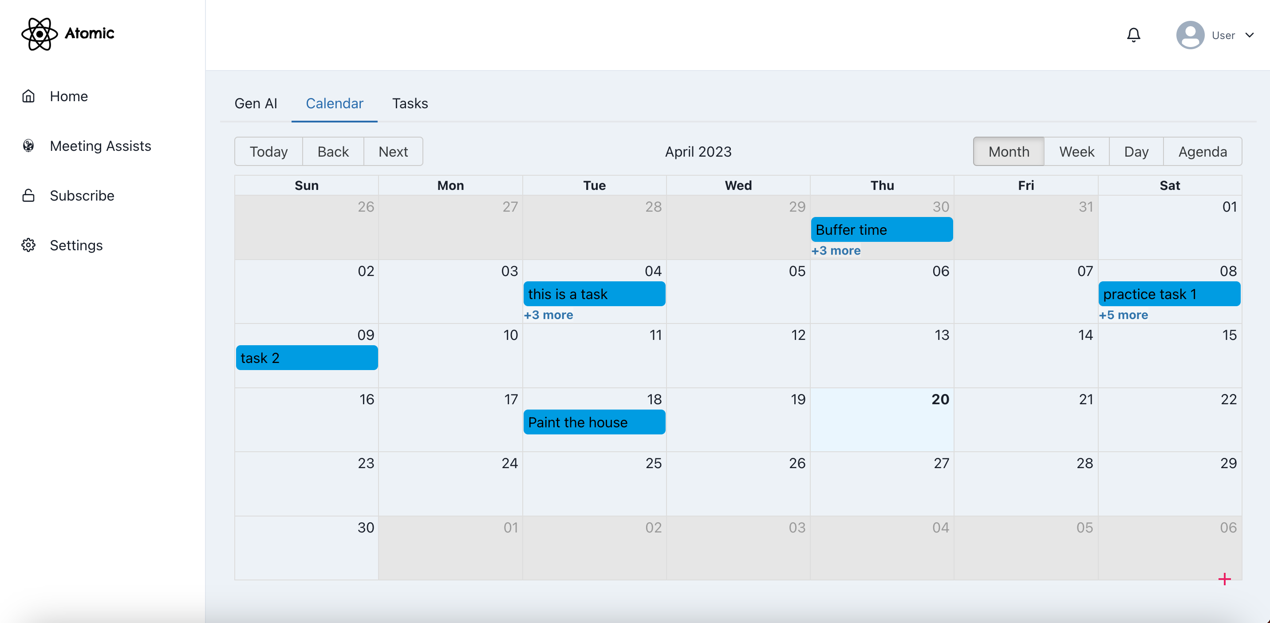This screenshot has width=1270, height=623.
Task: Click the user avatar icon
Action: (x=1190, y=35)
